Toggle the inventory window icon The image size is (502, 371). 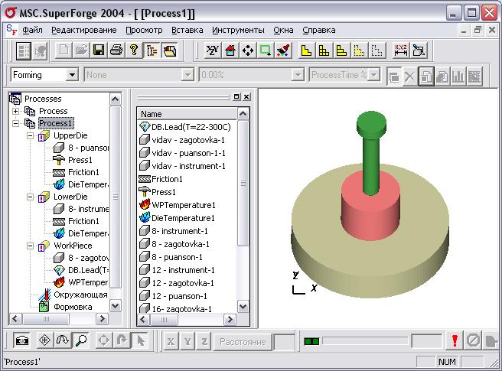[x=169, y=50]
